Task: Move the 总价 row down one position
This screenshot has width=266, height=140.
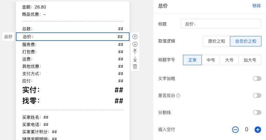Action: click(135, 44)
